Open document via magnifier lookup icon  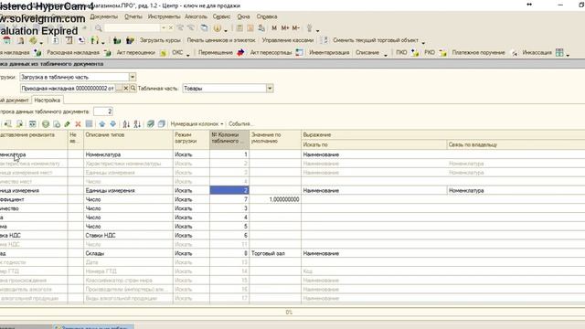click(133, 89)
